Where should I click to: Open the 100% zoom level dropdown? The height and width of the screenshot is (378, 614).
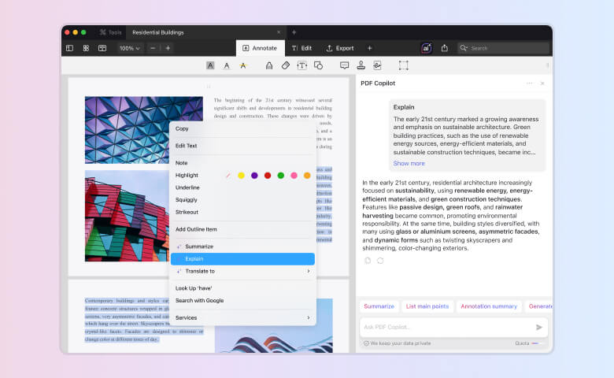coord(130,48)
